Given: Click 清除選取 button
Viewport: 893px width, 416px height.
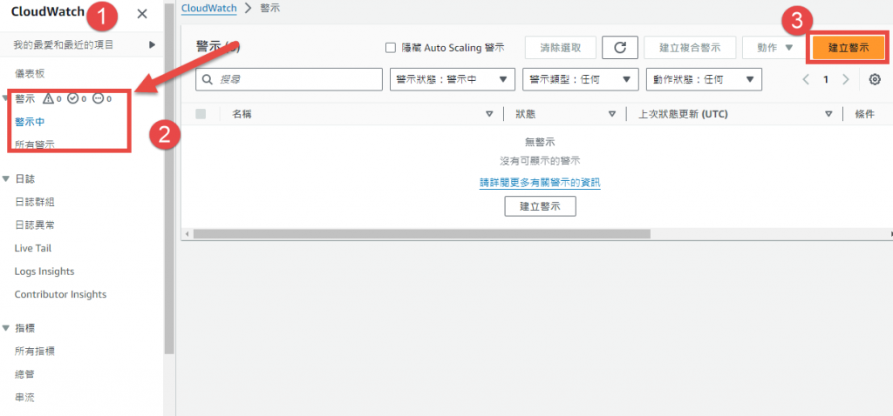Looking at the screenshot, I should pos(561,48).
